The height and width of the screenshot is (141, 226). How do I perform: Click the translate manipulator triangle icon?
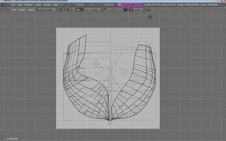coord(82,10)
